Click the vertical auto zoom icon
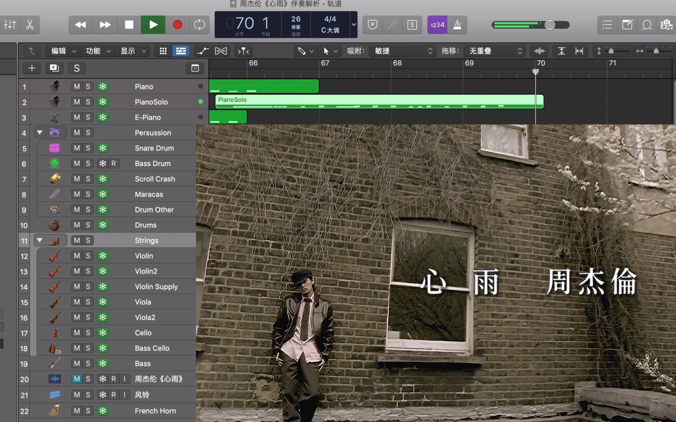The height and width of the screenshot is (422, 676). click(562, 51)
